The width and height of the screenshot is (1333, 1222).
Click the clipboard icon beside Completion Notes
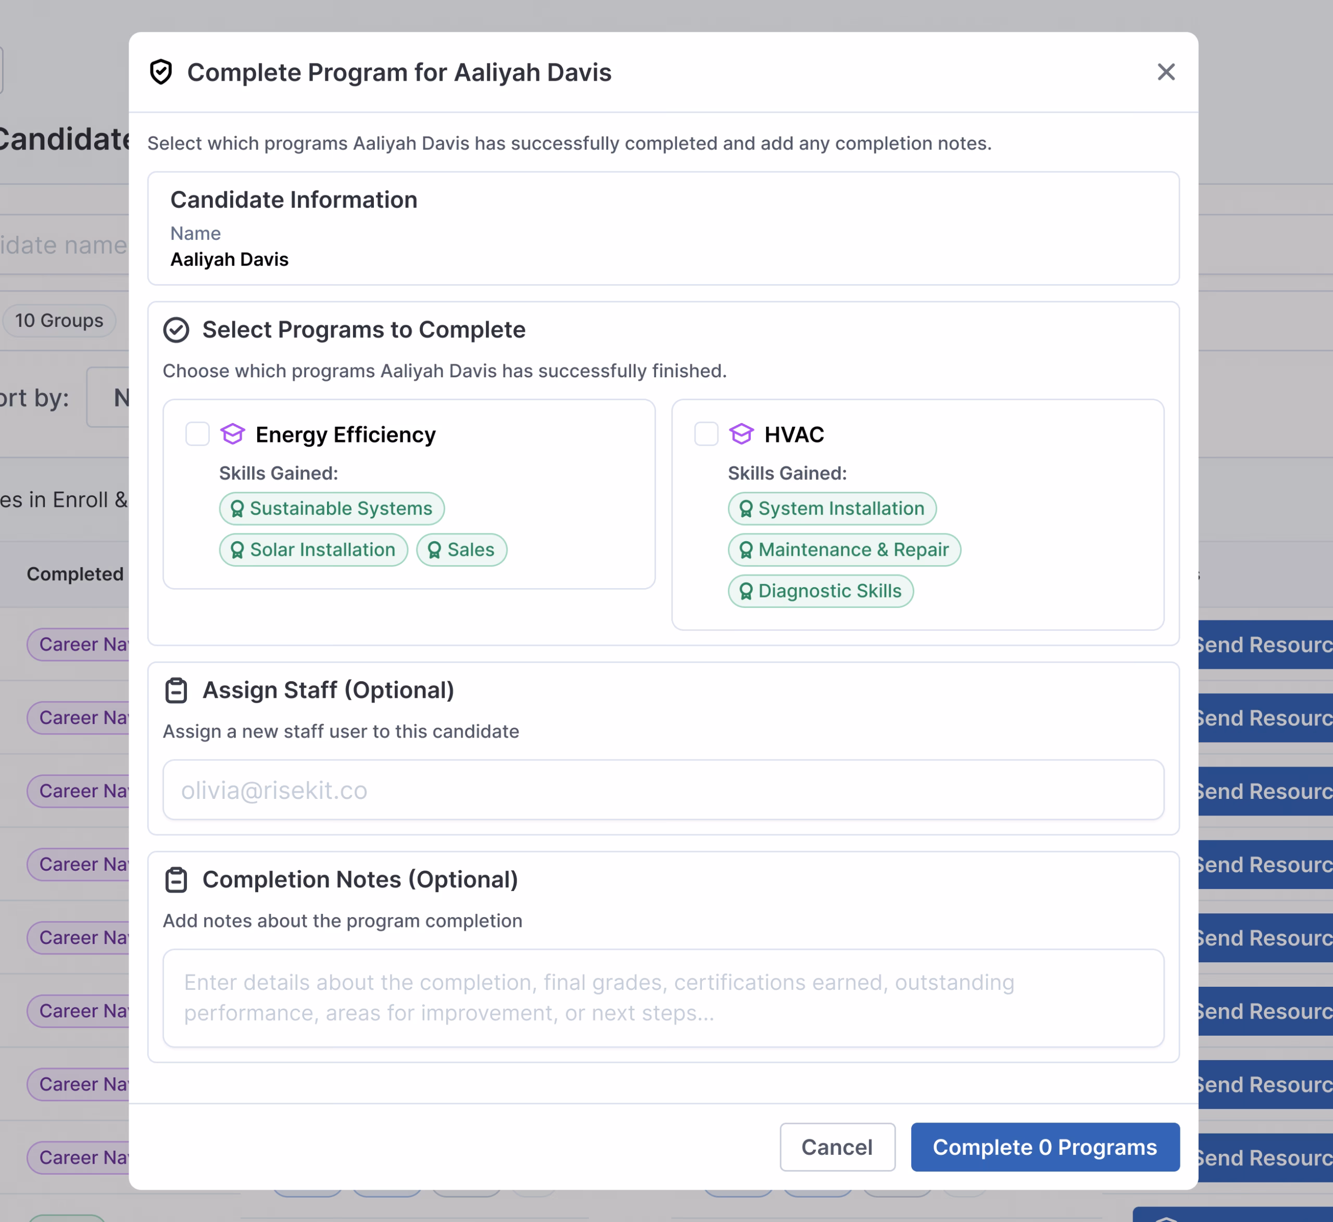point(176,880)
